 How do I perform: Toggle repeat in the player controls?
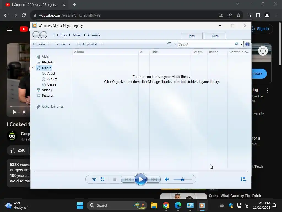point(102,179)
